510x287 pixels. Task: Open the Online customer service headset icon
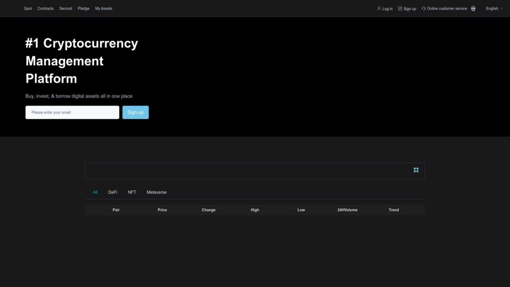click(x=423, y=8)
